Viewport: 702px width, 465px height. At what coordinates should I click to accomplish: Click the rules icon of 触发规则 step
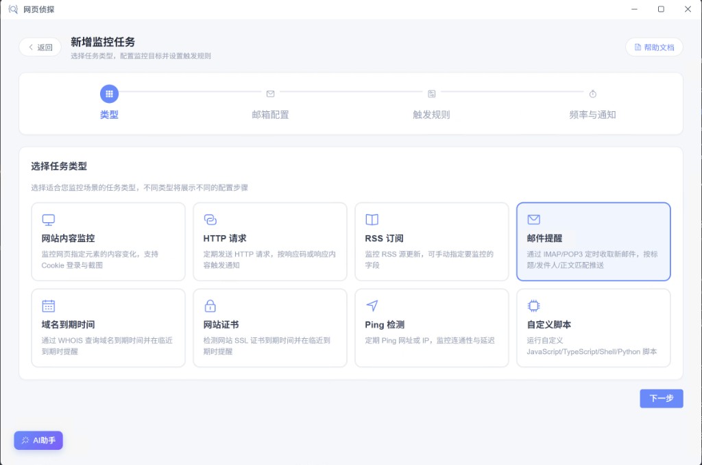point(432,94)
